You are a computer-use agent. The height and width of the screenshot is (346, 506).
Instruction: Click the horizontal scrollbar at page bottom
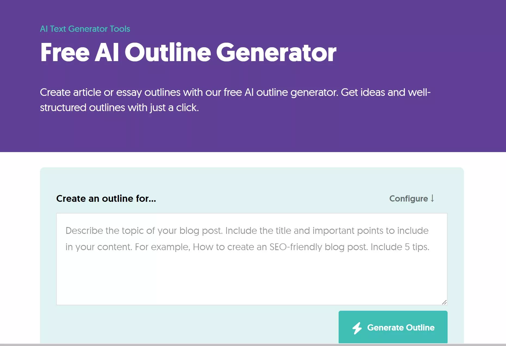click(253, 344)
